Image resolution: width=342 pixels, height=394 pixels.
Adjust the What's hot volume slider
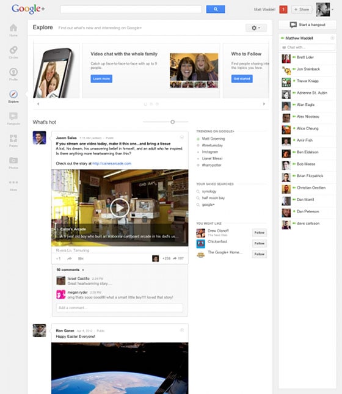pyautogui.click(x=172, y=122)
